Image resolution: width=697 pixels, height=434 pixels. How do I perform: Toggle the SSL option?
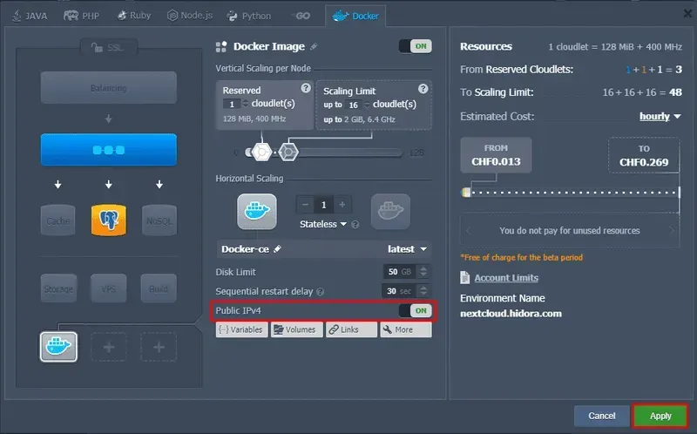(103, 46)
